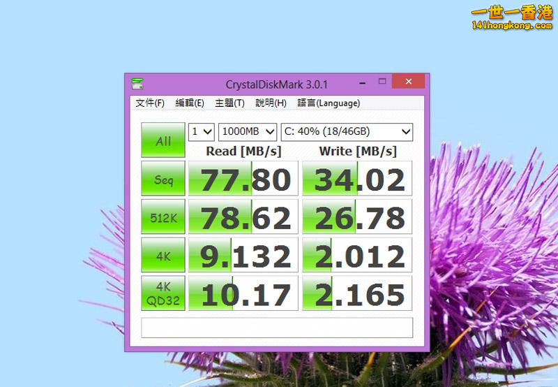Screen dimensions: 558x387
Task: Open the test run count dropdown
Action: tap(201, 131)
